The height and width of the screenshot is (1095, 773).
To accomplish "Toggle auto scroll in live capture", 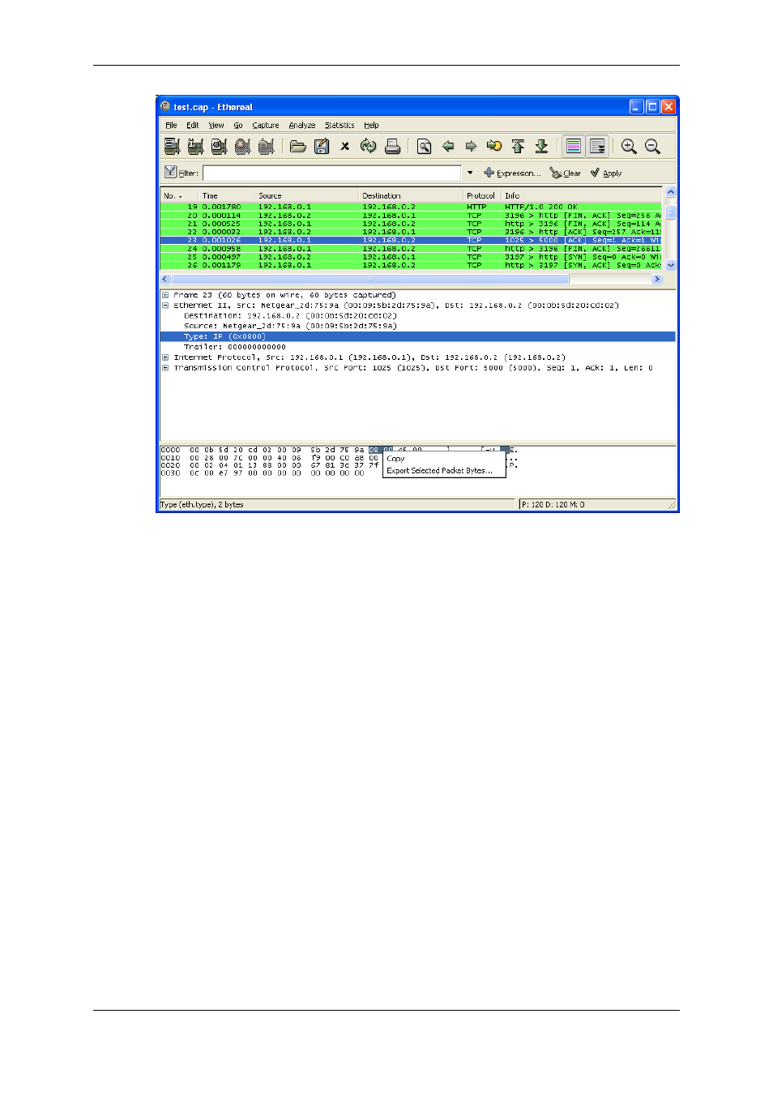I will pos(597,147).
